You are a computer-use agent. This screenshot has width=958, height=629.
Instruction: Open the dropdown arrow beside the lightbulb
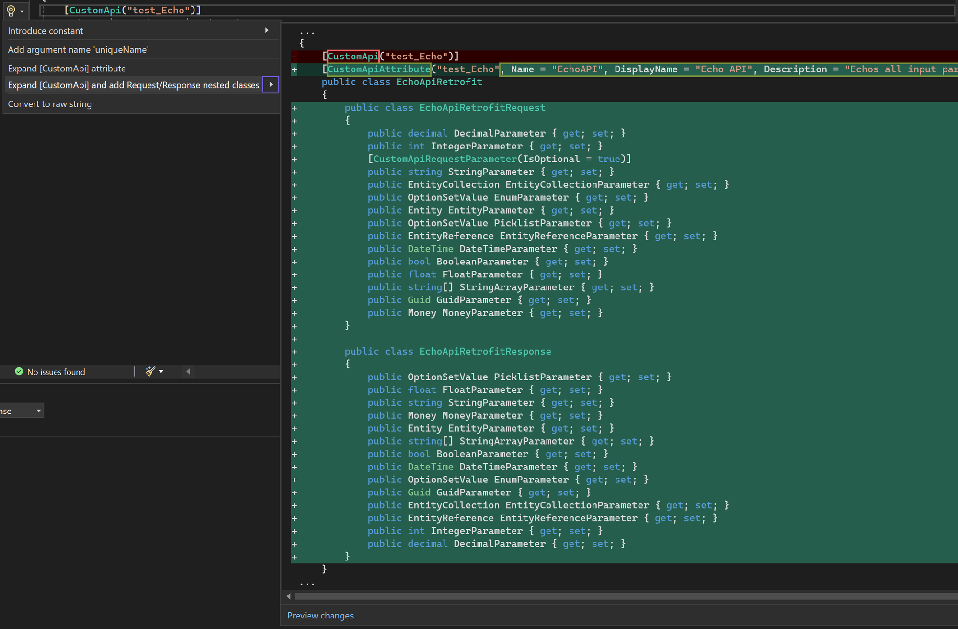click(x=22, y=11)
